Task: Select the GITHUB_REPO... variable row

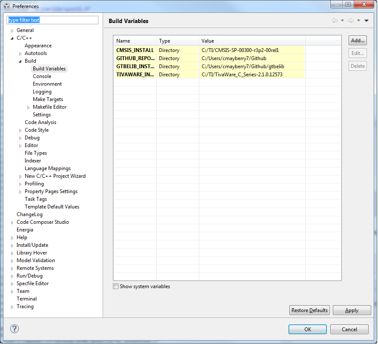Action: 209,58
